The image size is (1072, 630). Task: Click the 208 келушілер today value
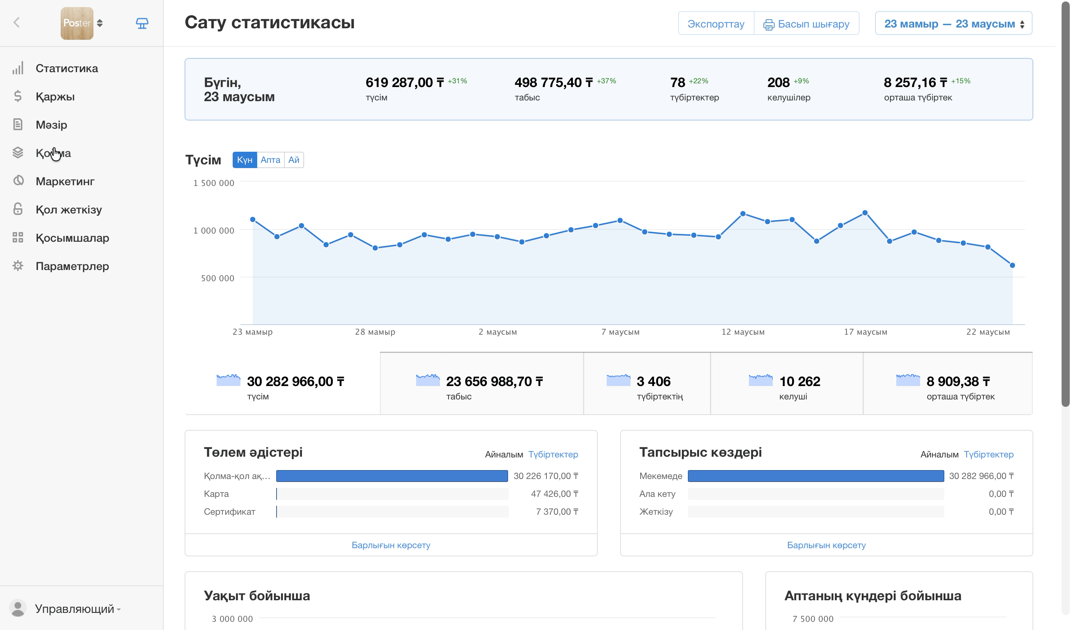coord(778,83)
